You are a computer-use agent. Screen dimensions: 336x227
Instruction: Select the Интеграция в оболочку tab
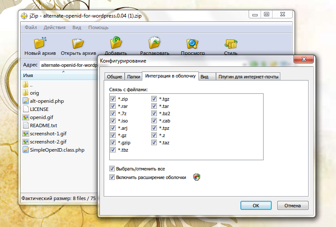tap(171, 76)
